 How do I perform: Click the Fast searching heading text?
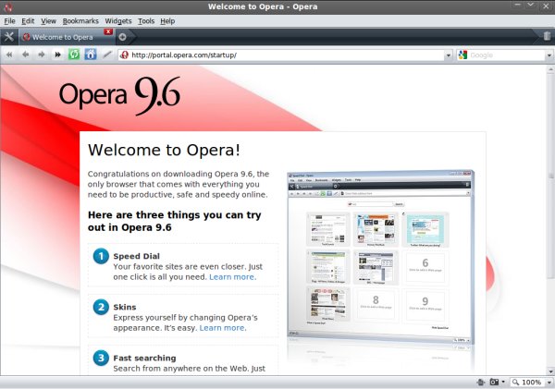pos(144,358)
